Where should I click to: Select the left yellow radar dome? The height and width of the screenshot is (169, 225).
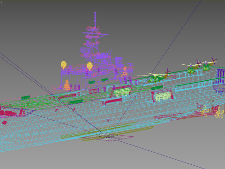click(x=64, y=65)
